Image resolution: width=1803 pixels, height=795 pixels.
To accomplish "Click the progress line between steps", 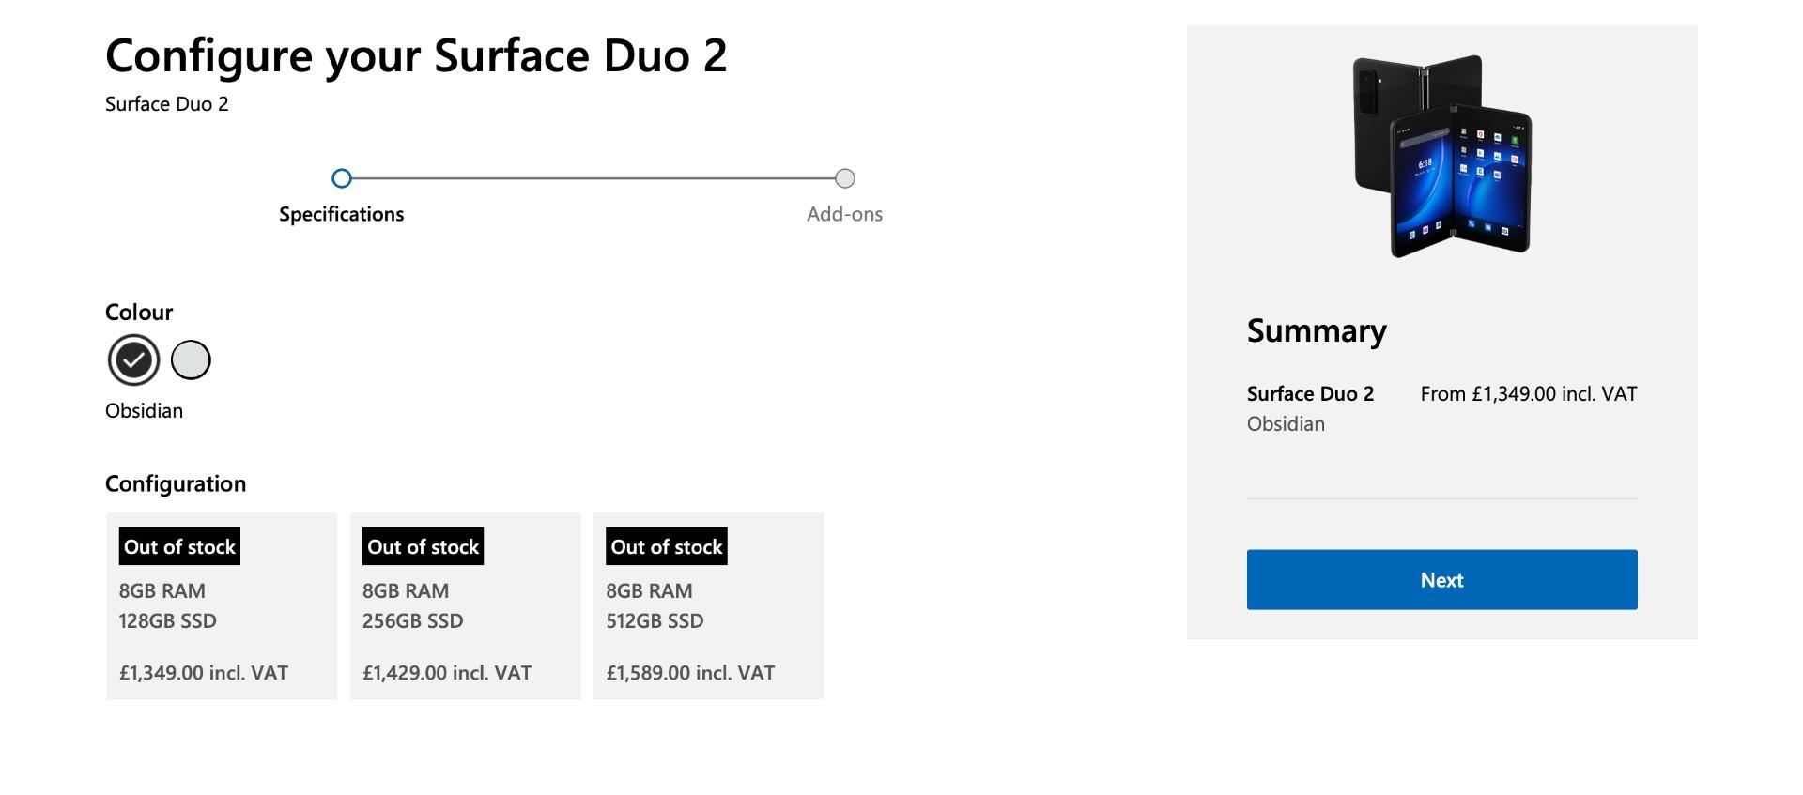I will 593,178.
